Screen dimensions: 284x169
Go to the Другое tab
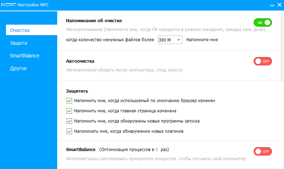click(x=18, y=68)
